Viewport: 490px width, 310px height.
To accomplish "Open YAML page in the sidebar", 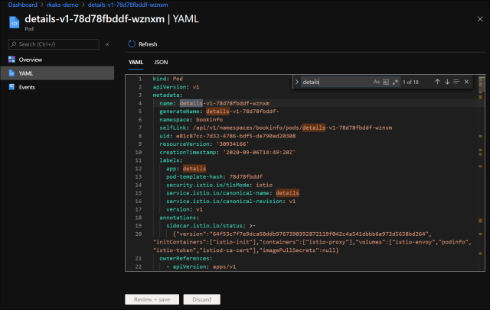I will pos(27,73).
